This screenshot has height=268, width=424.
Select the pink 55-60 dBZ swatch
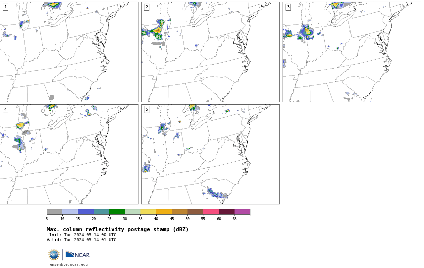(211, 212)
